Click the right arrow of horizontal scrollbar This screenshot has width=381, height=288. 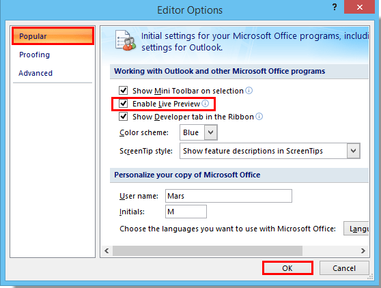(x=363, y=250)
